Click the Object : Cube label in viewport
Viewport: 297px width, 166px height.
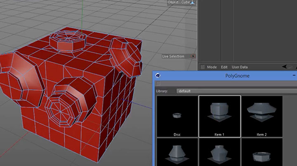pos(178,2)
